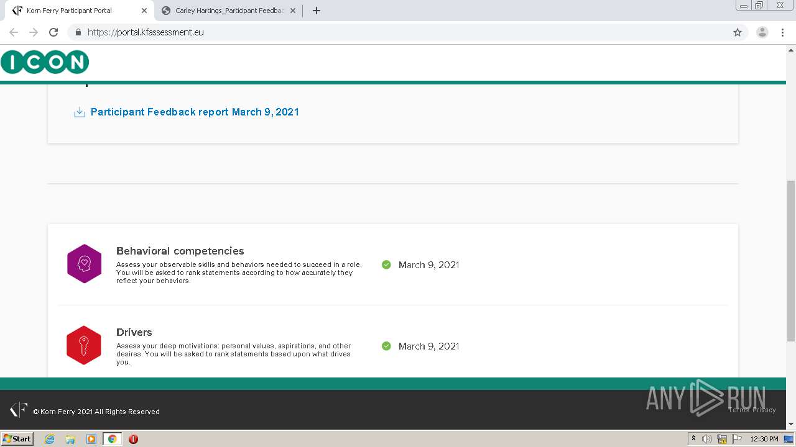
Task: Switch to Korn Ferry Participant Portal tab
Action: click(x=78, y=11)
